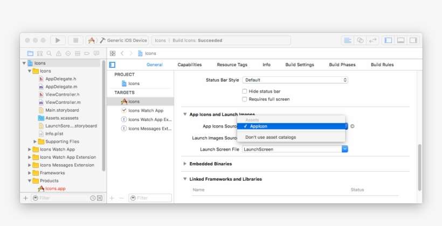Open the Status Bar Style dropdown
The height and width of the screenshot is (226, 442).
(x=294, y=80)
